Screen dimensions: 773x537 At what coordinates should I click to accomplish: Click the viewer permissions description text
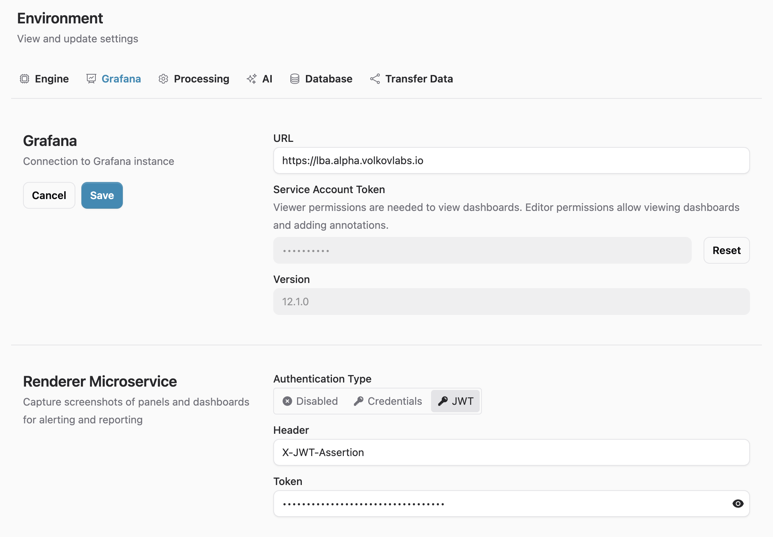506,216
